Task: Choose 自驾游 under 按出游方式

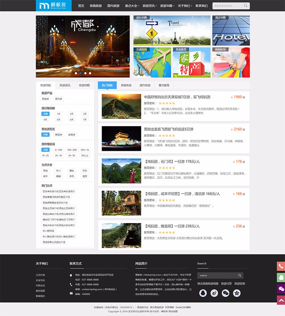Action: pyautogui.click(x=71, y=134)
